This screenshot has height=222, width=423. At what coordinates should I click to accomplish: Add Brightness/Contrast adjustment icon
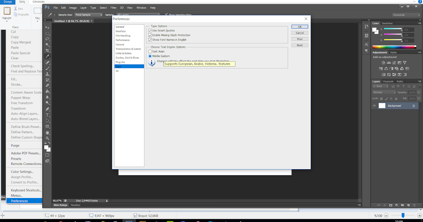[x=384, y=63]
